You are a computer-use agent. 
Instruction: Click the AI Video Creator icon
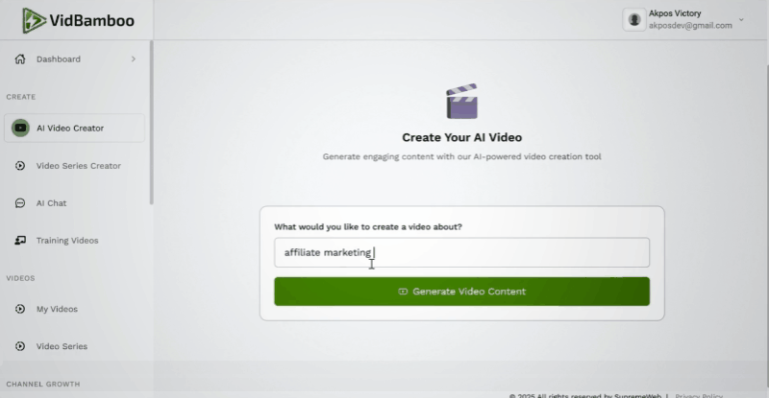pyautogui.click(x=20, y=129)
